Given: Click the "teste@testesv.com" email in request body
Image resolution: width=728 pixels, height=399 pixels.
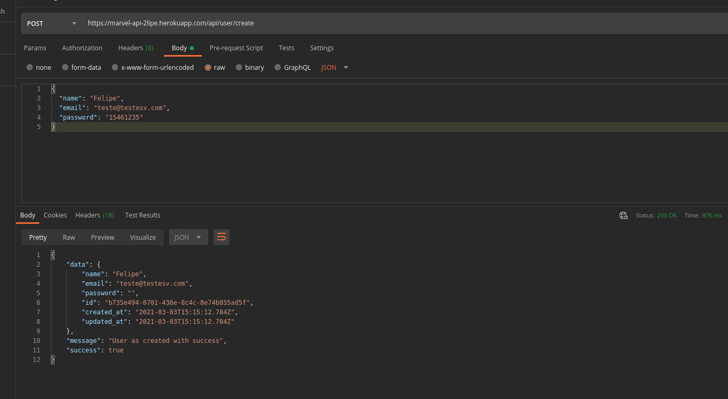Looking at the screenshot, I should pyautogui.click(x=130, y=108).
